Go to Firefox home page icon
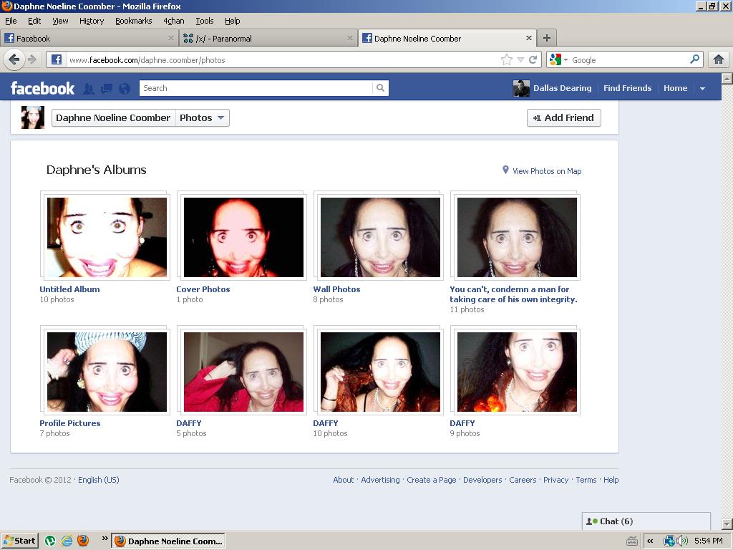 [x=719, y=59]
